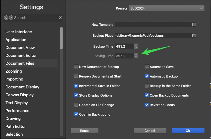This screenshot has width=211, height=139.
Task: Open the Performance settings category
Action: coord(17,111)
